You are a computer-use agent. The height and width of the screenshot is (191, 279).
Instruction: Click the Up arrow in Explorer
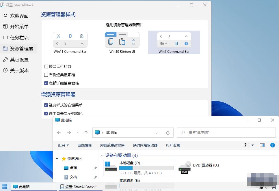[x=86, y=132]
